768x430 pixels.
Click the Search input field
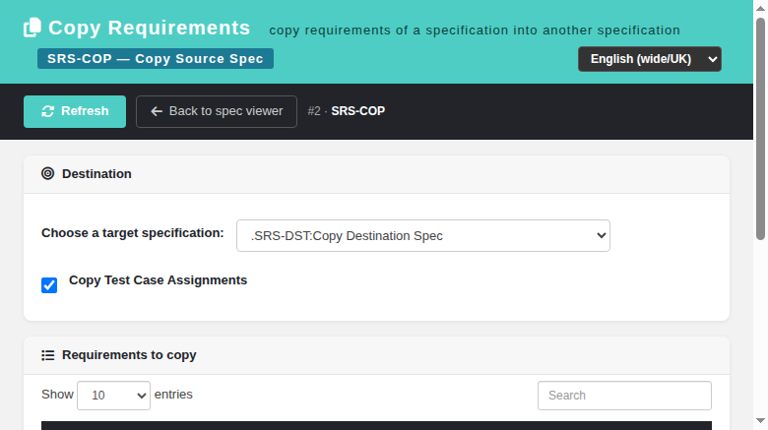(x=624, y=396)
